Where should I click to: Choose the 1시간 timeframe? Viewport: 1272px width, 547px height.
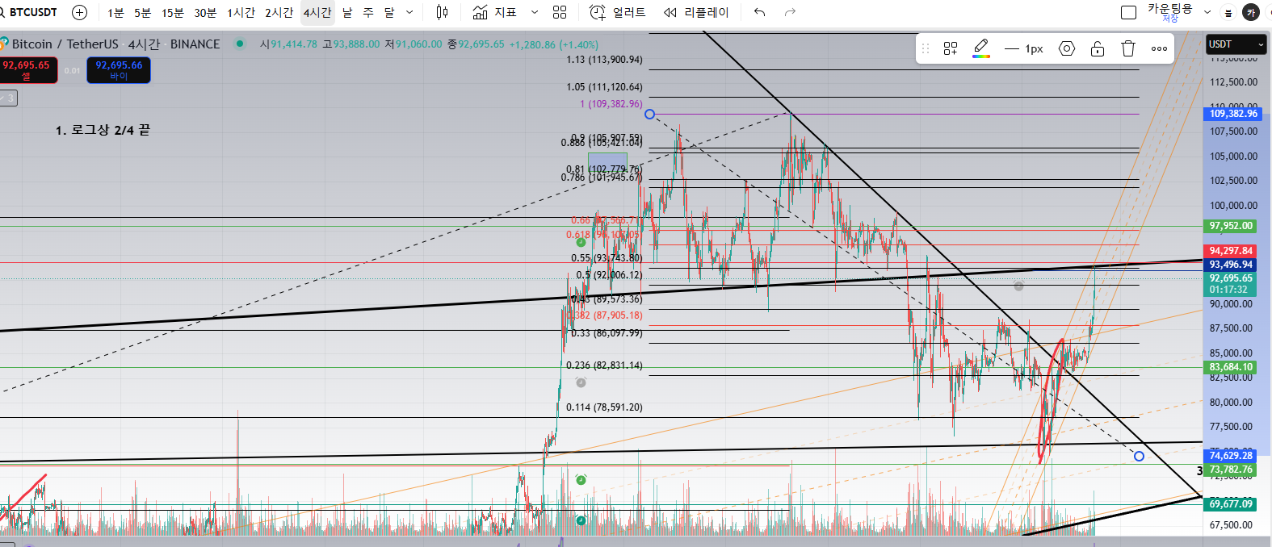click(241, 12)
